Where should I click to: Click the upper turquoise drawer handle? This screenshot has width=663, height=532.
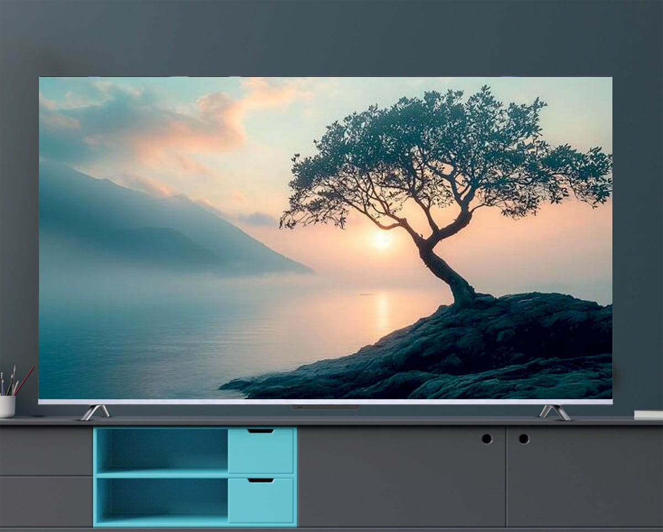(261, 431)
